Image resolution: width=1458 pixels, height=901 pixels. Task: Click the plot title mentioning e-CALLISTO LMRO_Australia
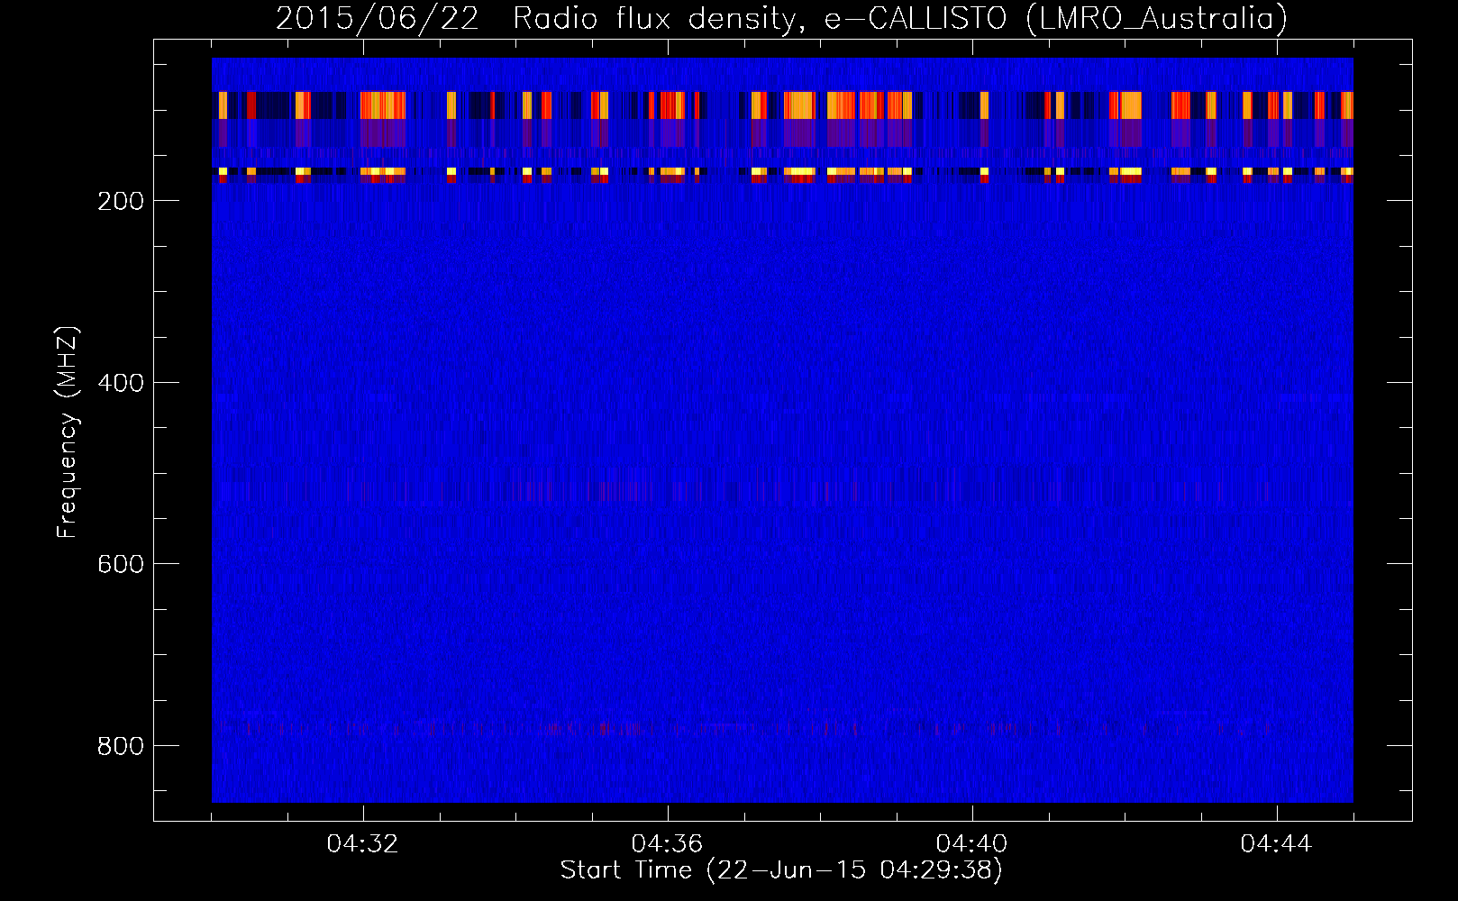[781, 19]
